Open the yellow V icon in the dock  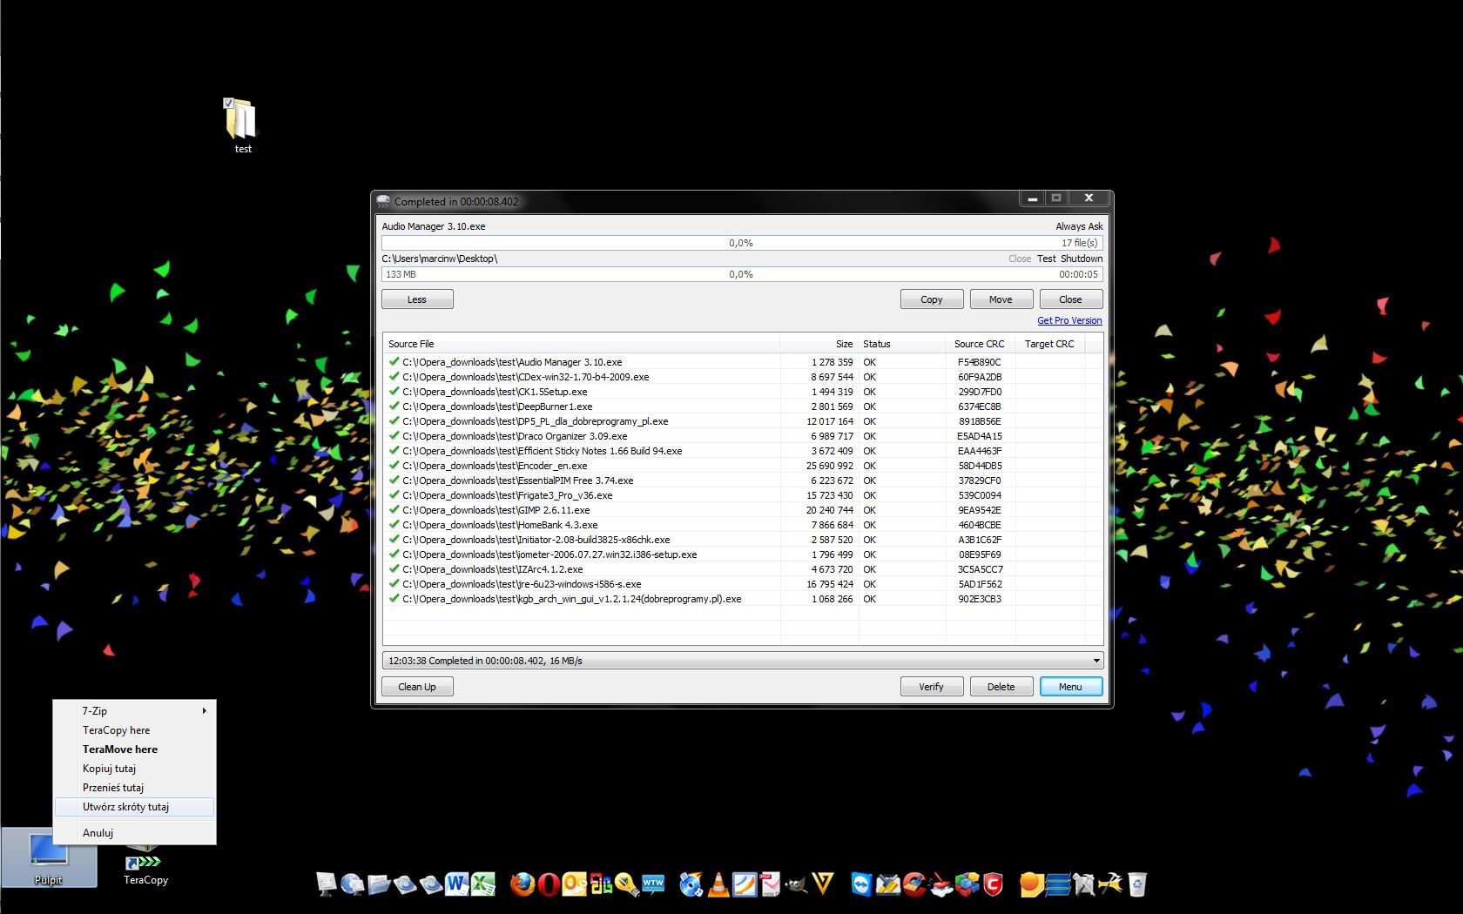pyautogui.click(x=823, y=884)
